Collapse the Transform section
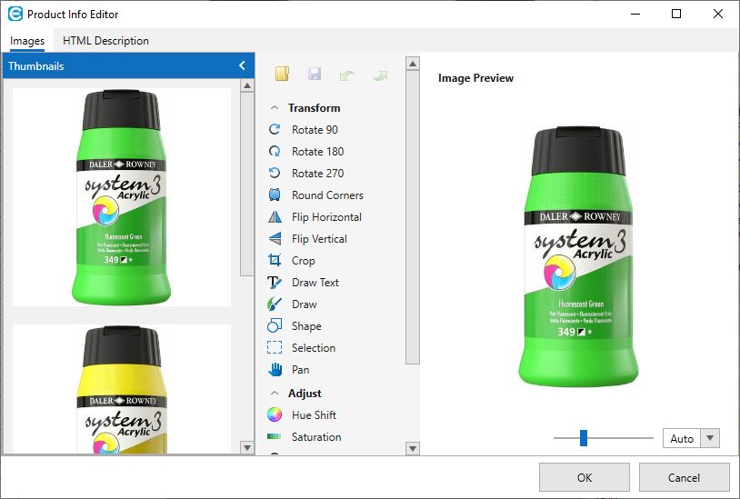 point(275,108)
